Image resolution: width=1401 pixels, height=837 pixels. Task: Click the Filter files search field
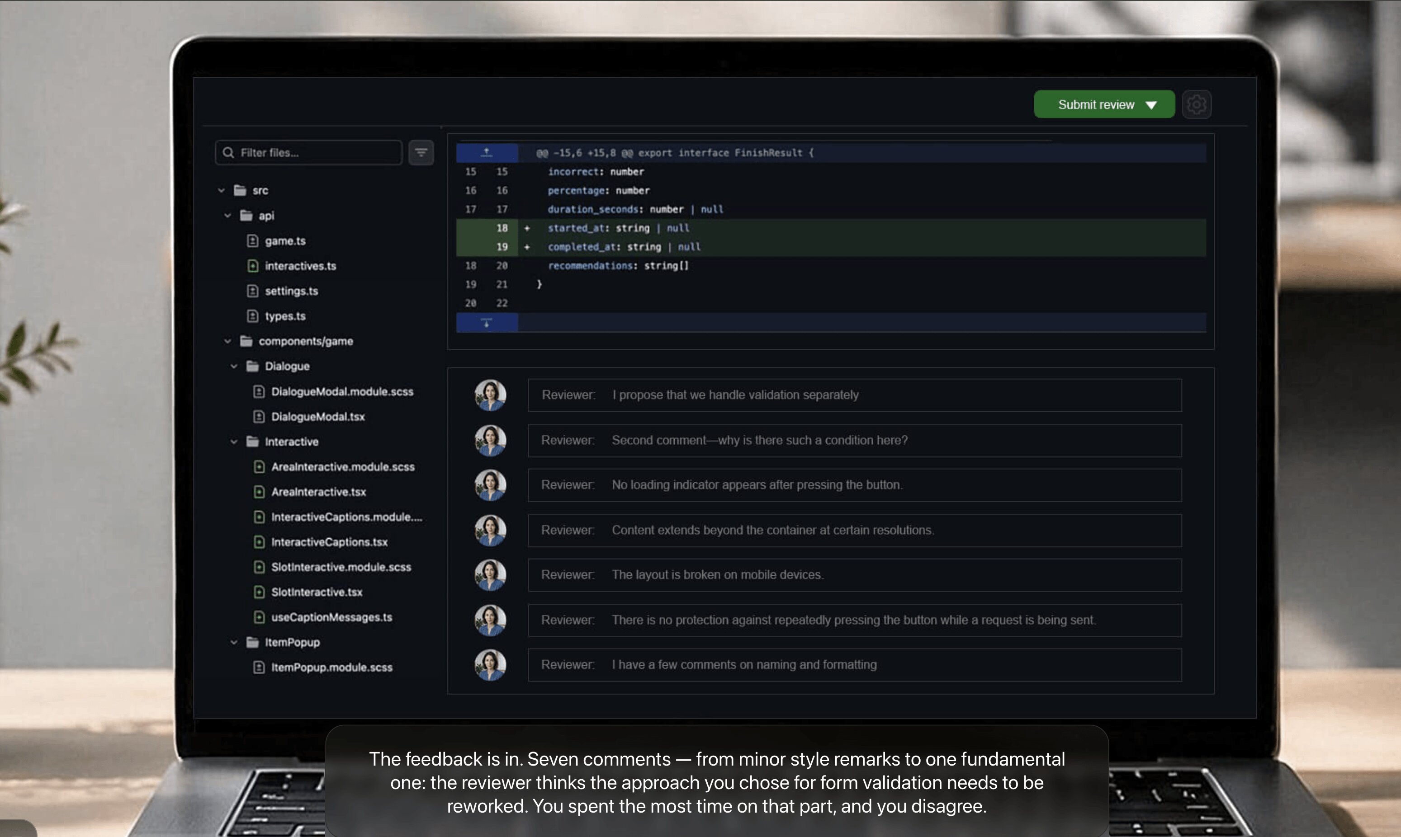(308, 152)
